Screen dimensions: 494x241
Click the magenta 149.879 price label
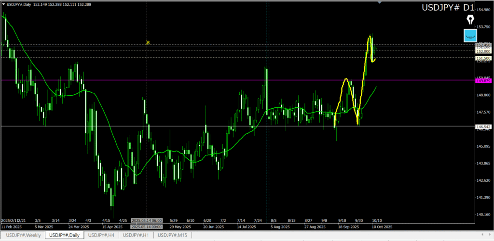click(x=483, y=81)
